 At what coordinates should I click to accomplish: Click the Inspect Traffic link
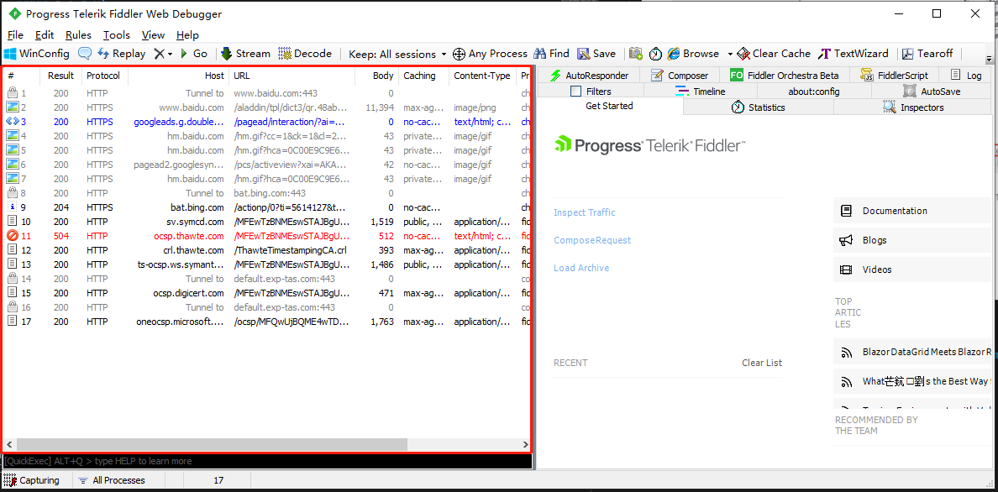tap(585, 212)
